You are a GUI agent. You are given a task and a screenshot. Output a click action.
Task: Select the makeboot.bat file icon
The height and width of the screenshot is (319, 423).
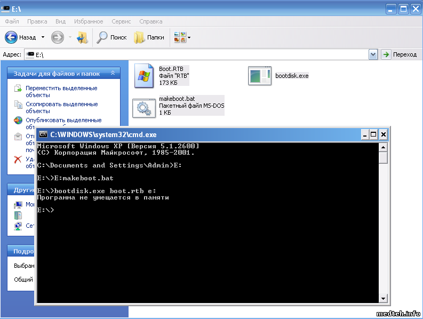(143, 107)
